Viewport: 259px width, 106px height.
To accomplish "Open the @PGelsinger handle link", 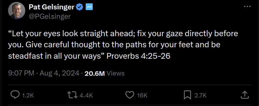I will tap(50, 16).
